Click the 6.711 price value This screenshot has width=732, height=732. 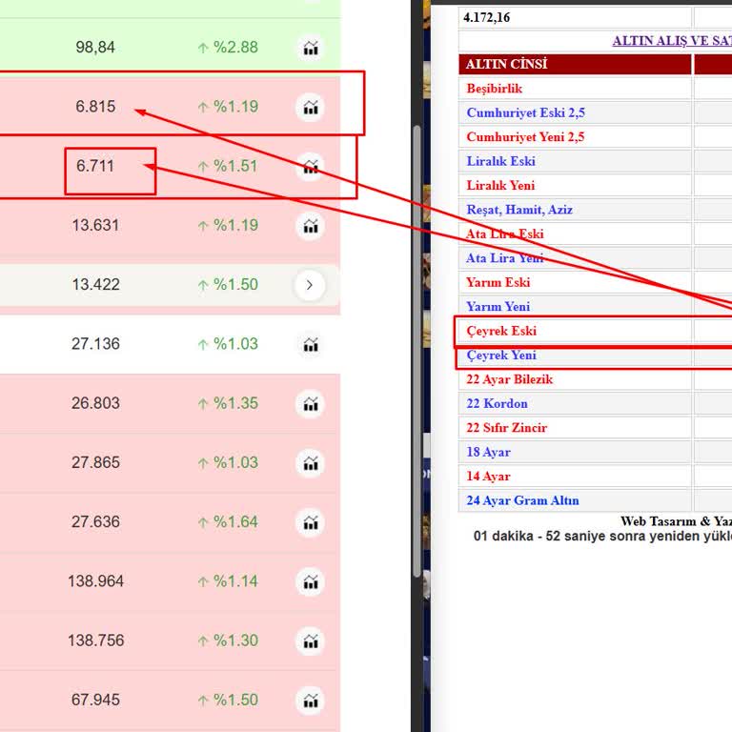click(x=95, y=166)
